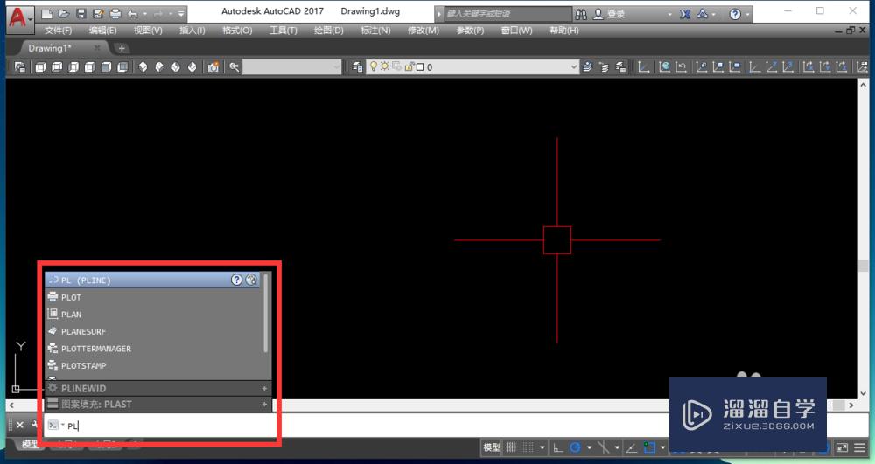
Task: Select PLAN from command suggestions
Action: tap(152, 315)
